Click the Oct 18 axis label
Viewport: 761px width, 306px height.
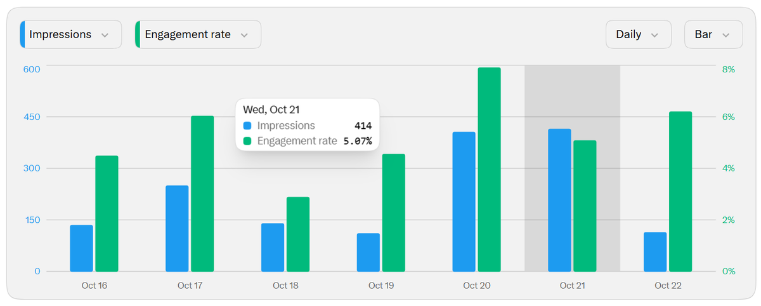285,286
